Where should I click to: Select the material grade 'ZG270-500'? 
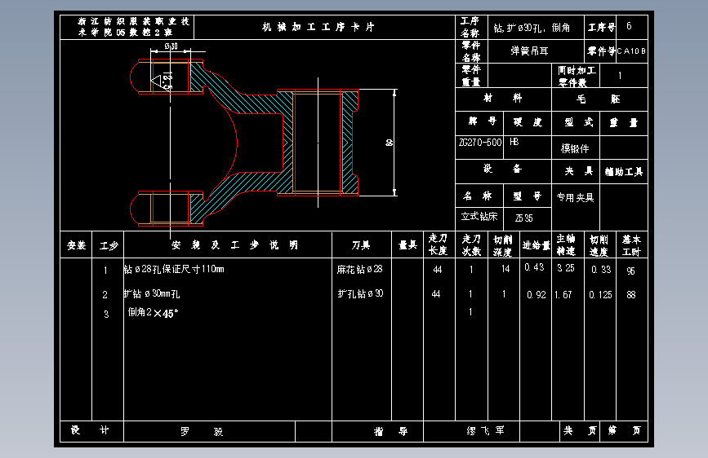click(480, 143)
